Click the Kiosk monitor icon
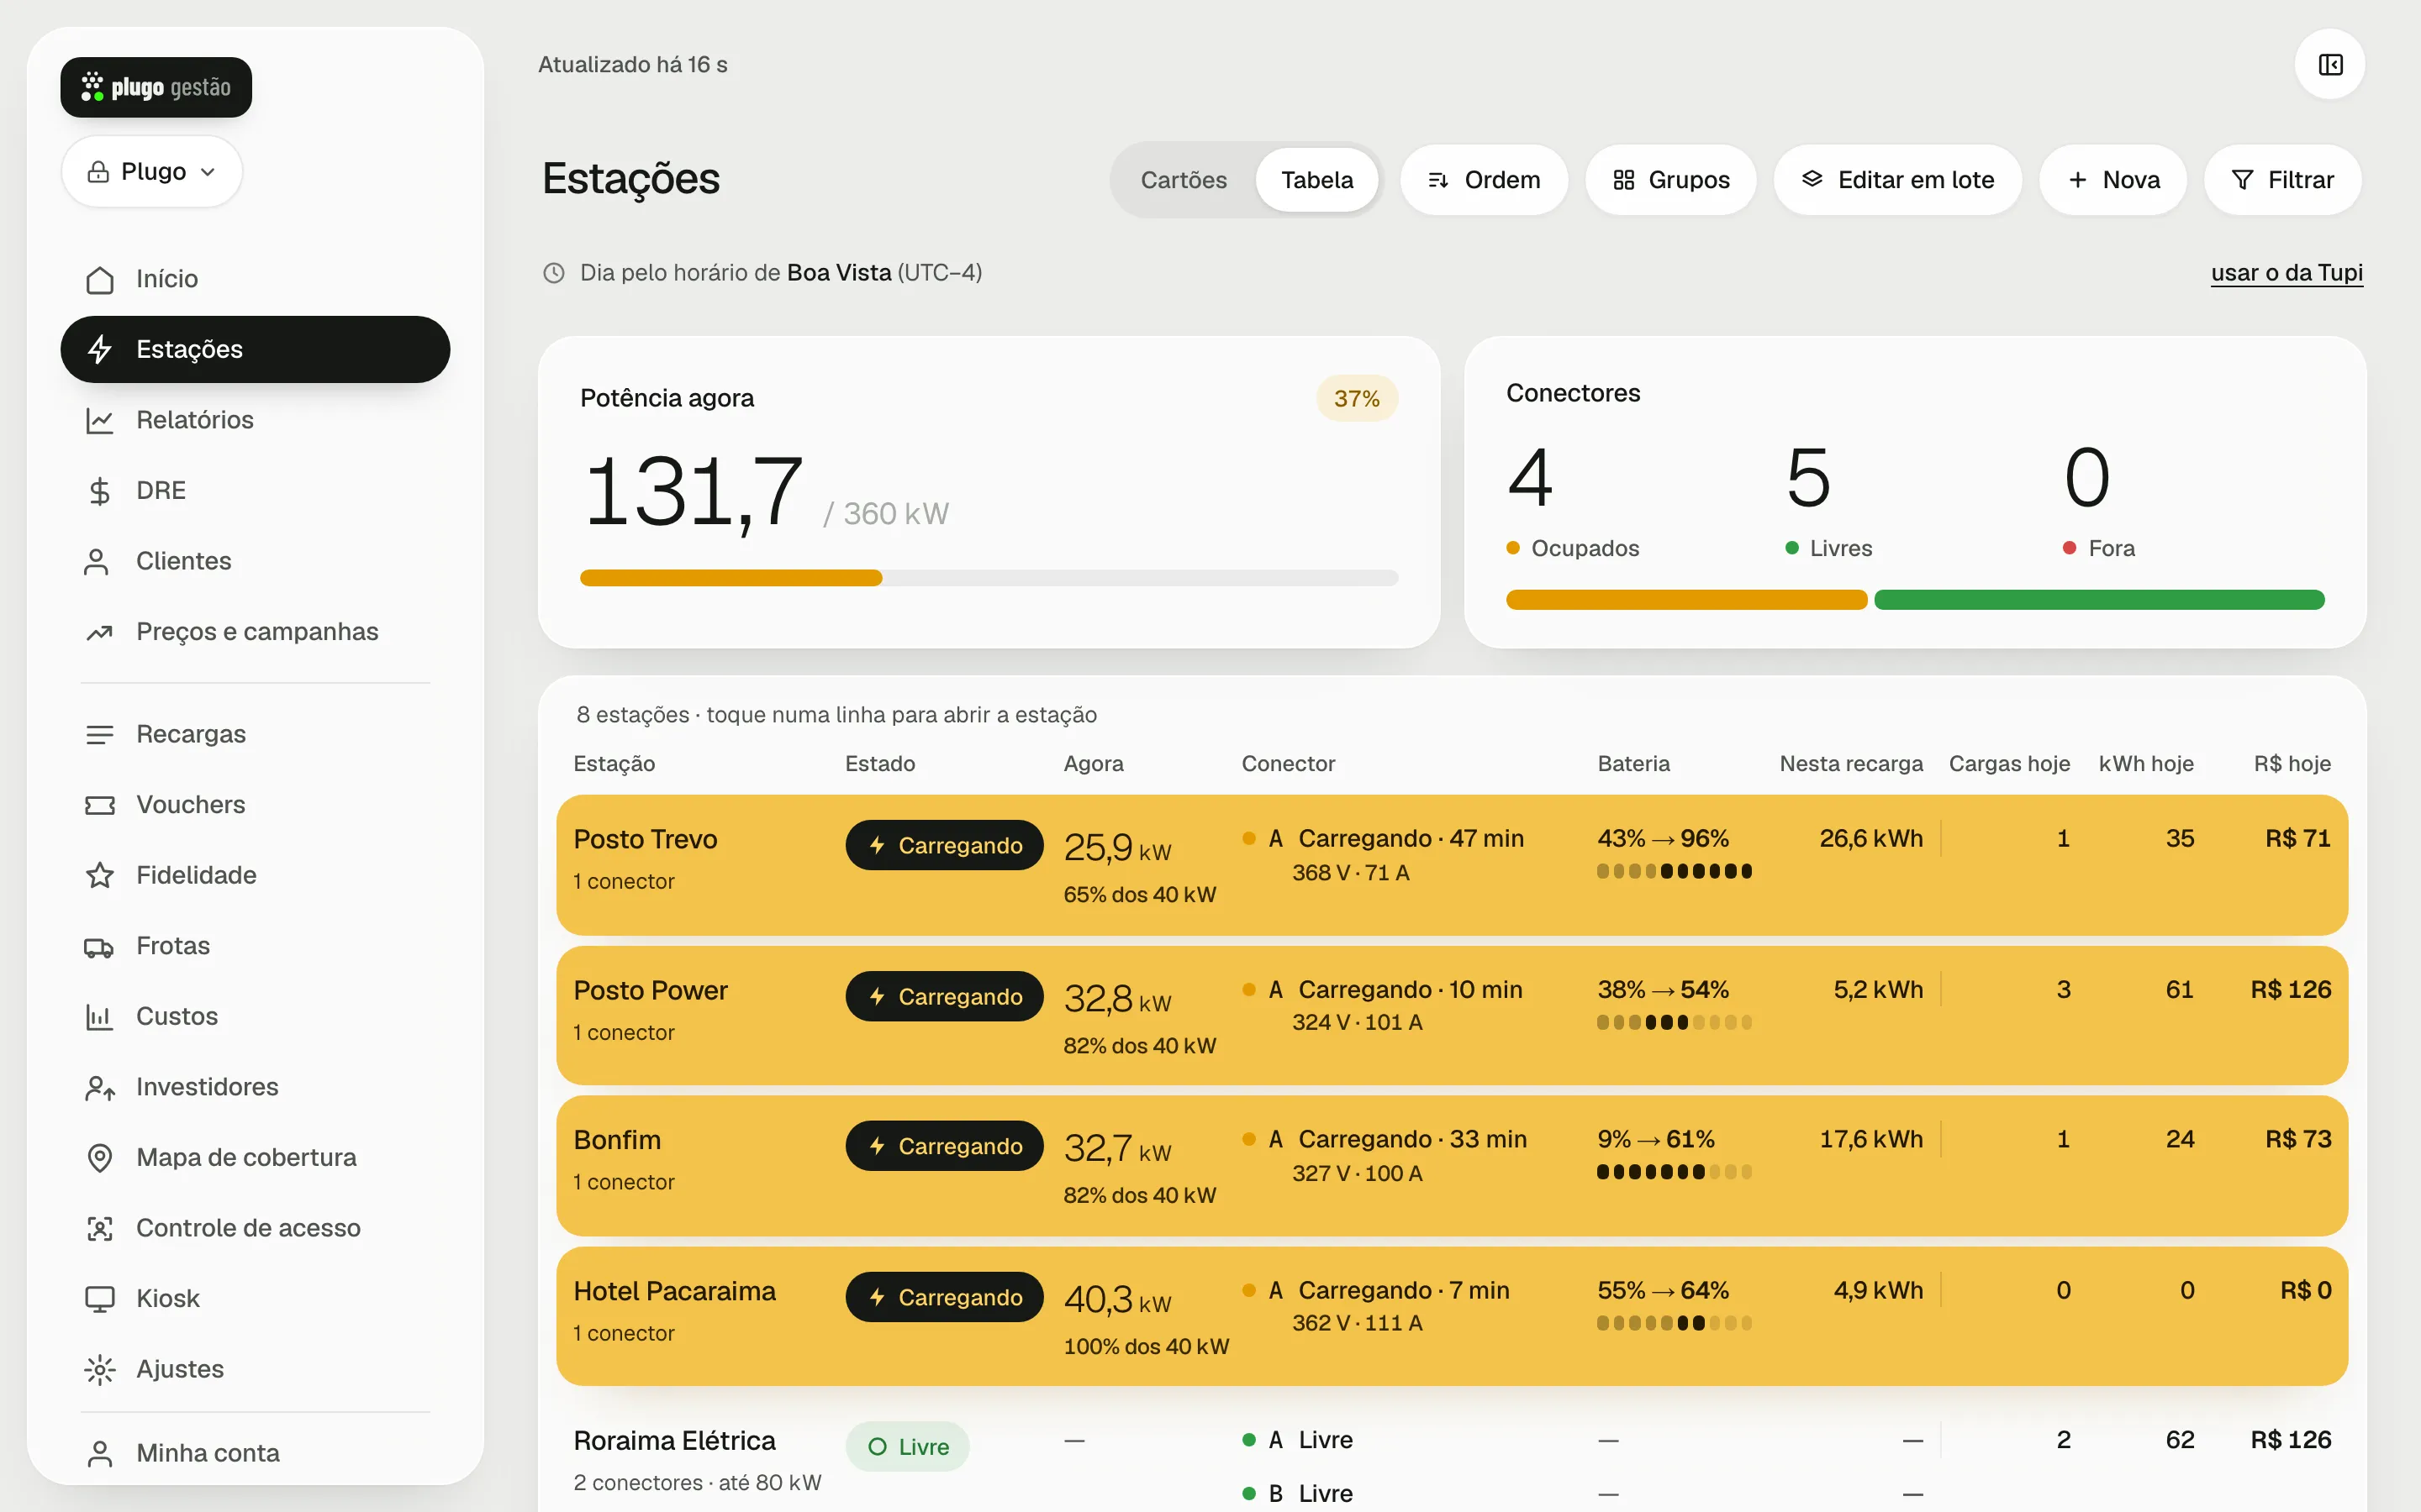The width and height of the screenshot is (2421, 1512). 99,1299
